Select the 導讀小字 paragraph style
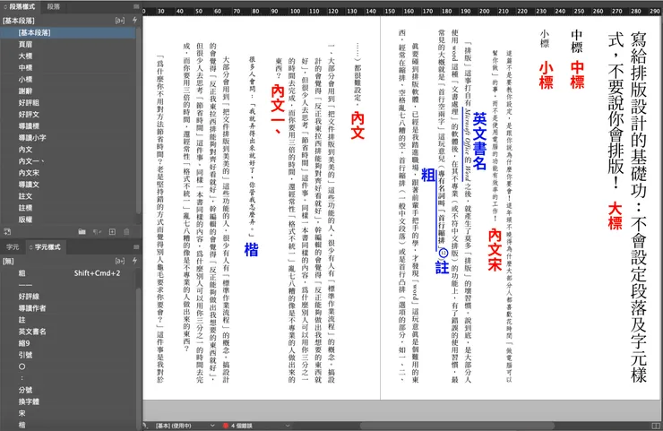 click(68, 138)
